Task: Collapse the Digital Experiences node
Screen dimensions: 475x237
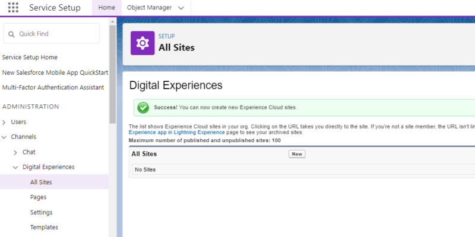Action: tap(15, 167)
